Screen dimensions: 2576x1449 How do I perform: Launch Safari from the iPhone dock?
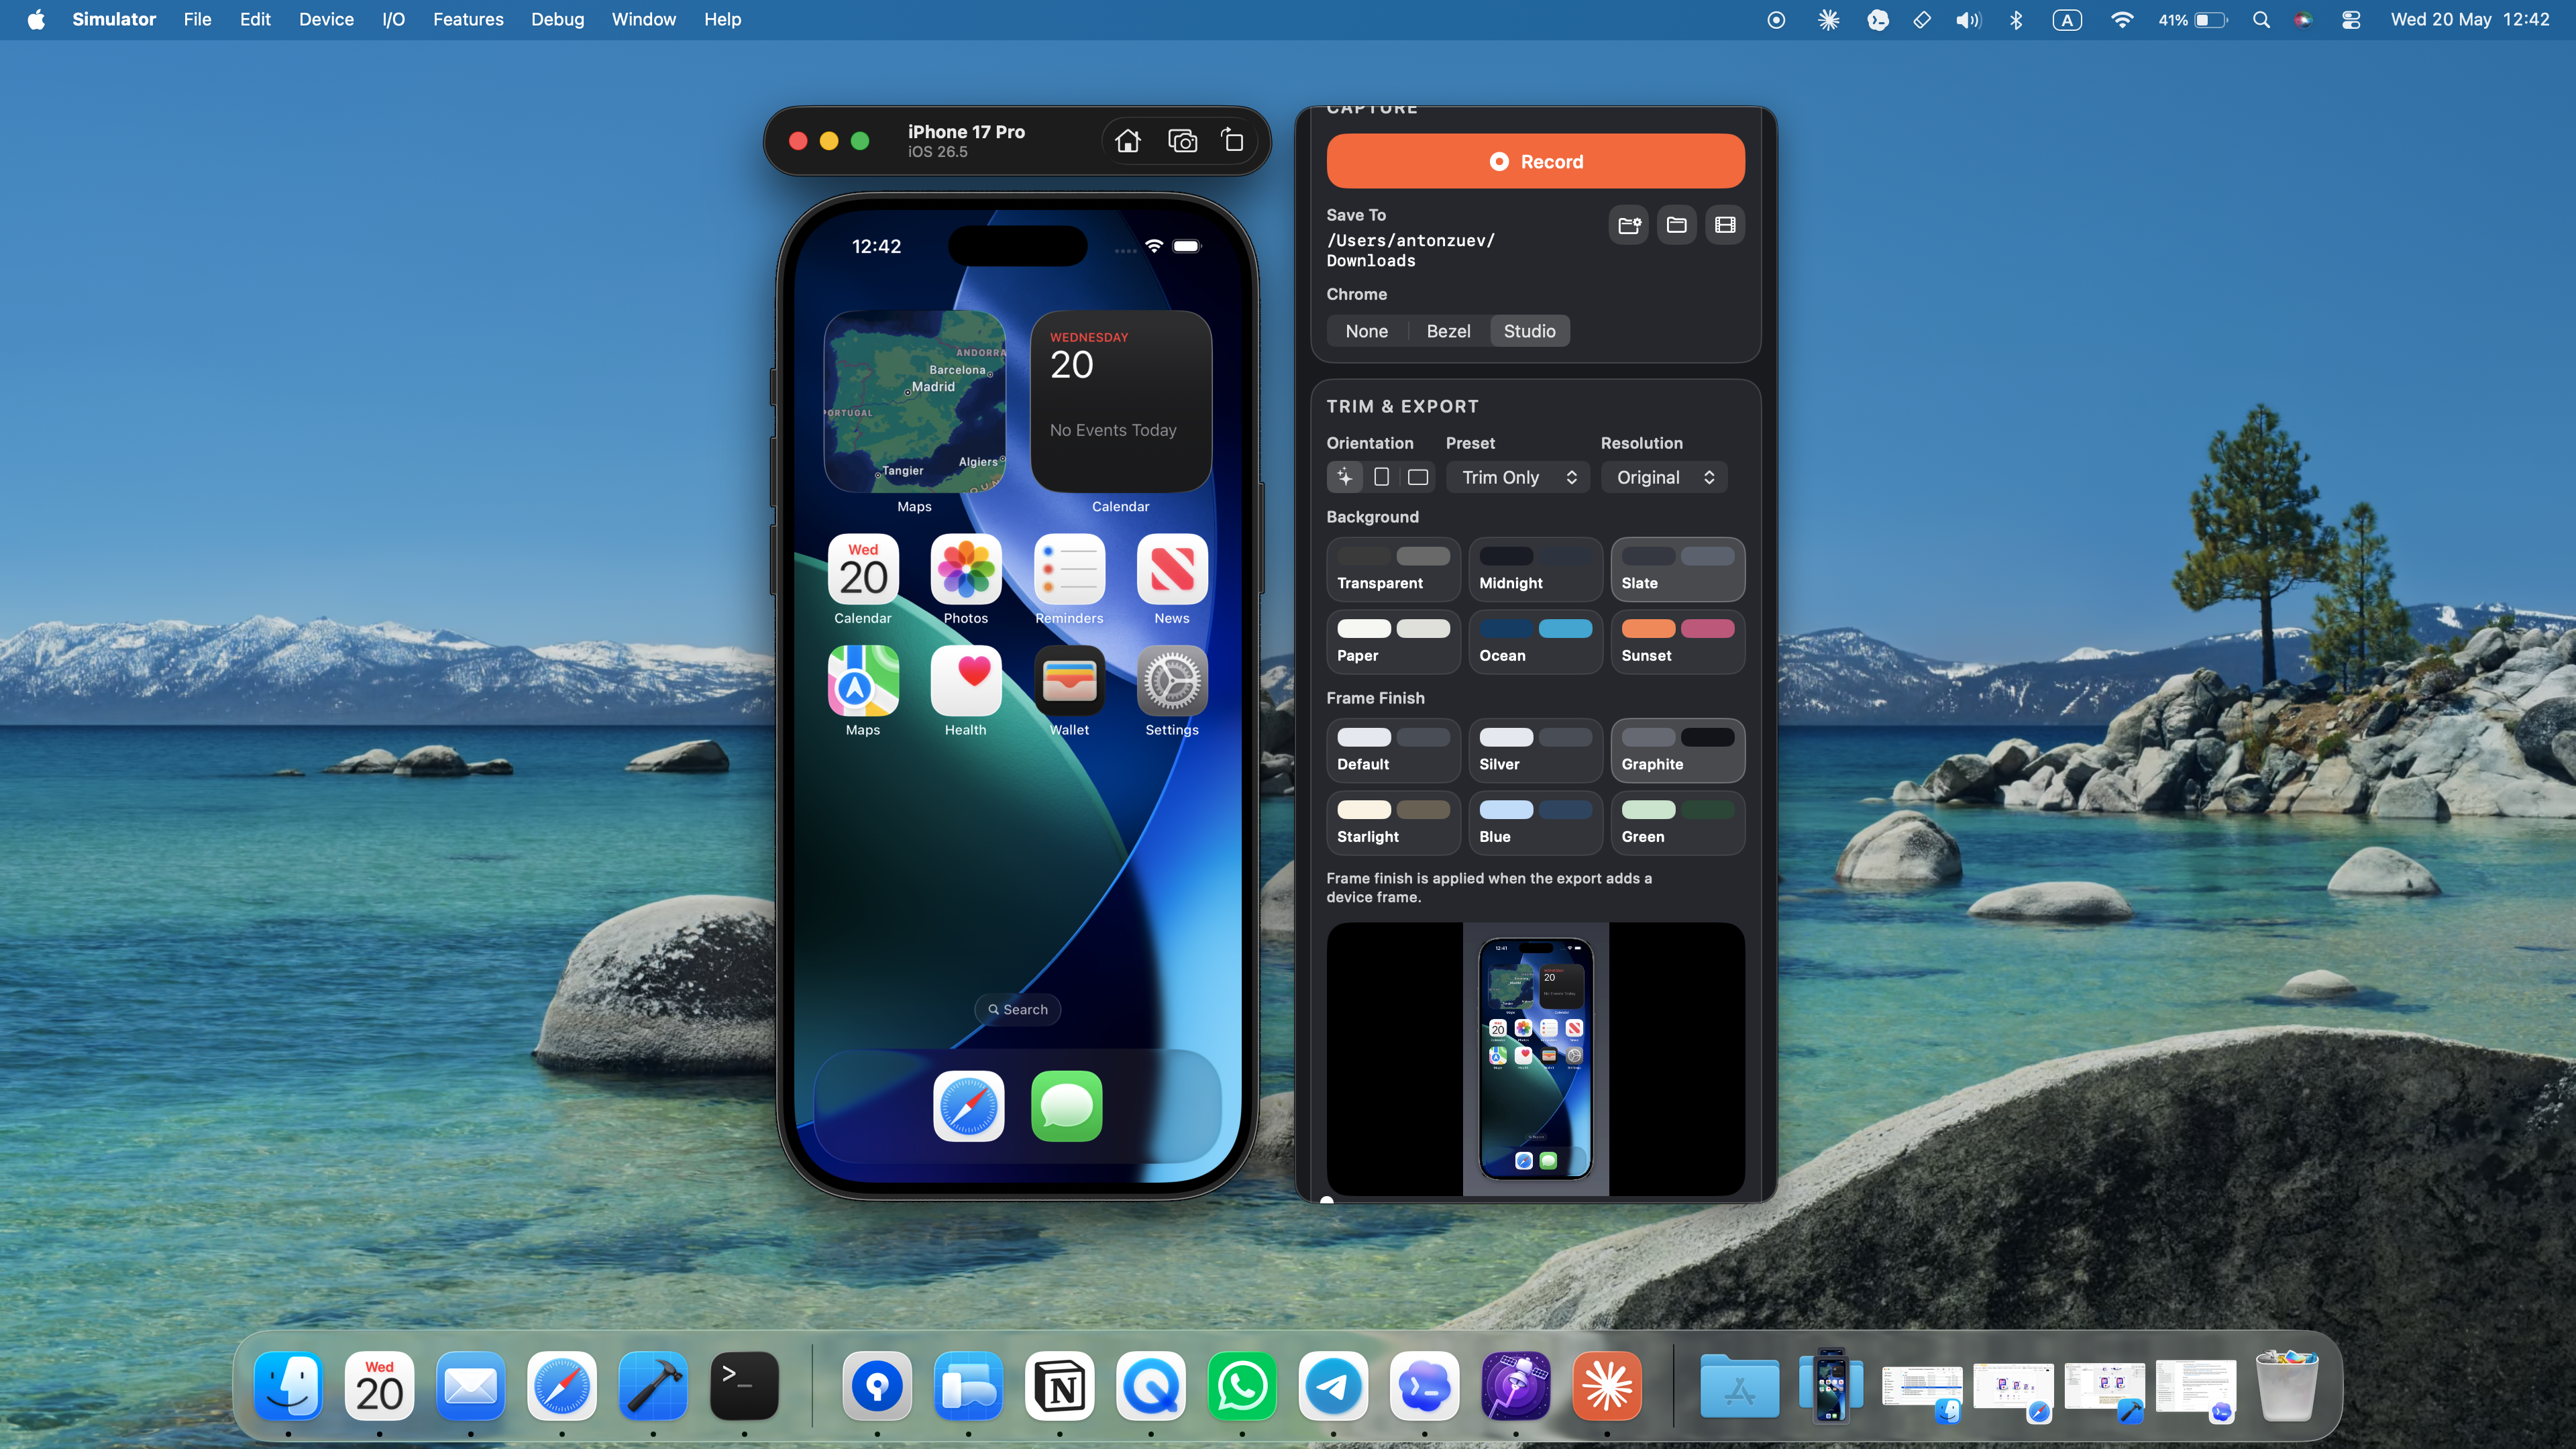click(x=968, y=1106)
